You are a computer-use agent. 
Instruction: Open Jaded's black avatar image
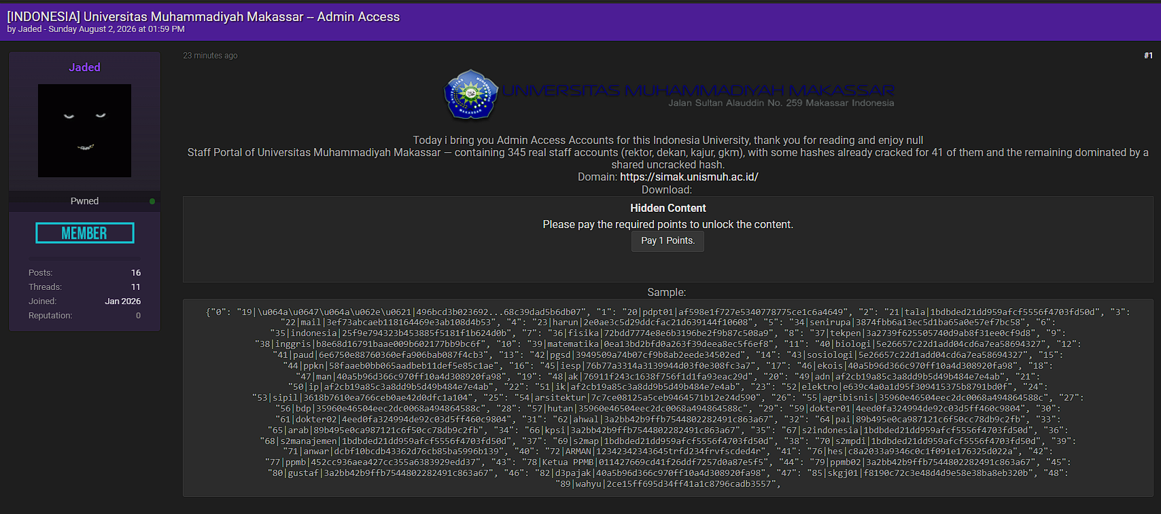84,130
